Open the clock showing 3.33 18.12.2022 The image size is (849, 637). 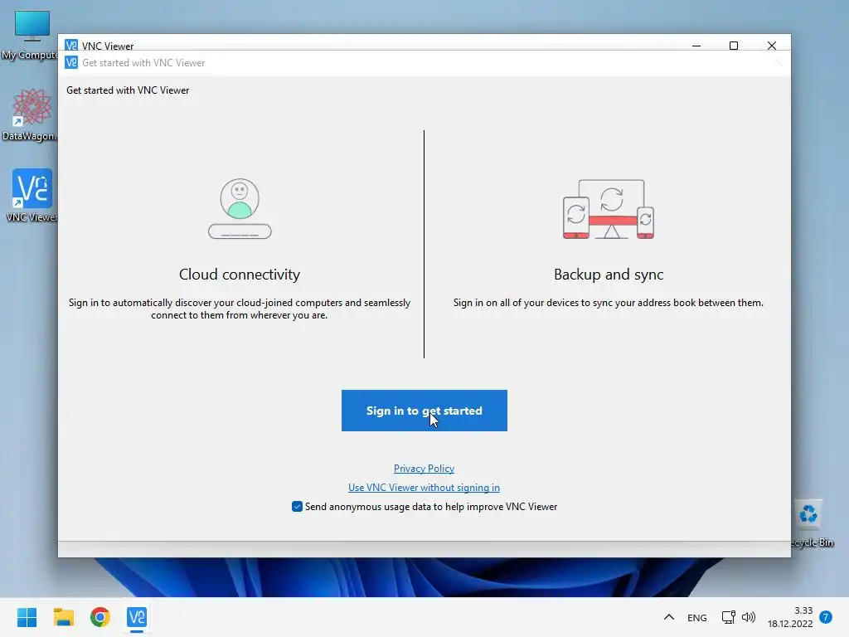[x=790, y=617]
